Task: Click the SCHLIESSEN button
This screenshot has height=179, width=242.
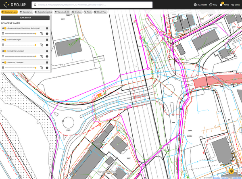Action: tap(25, 18)
